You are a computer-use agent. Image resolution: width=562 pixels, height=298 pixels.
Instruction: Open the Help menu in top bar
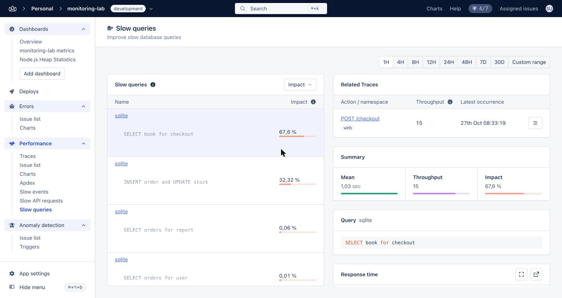point(455,9)
